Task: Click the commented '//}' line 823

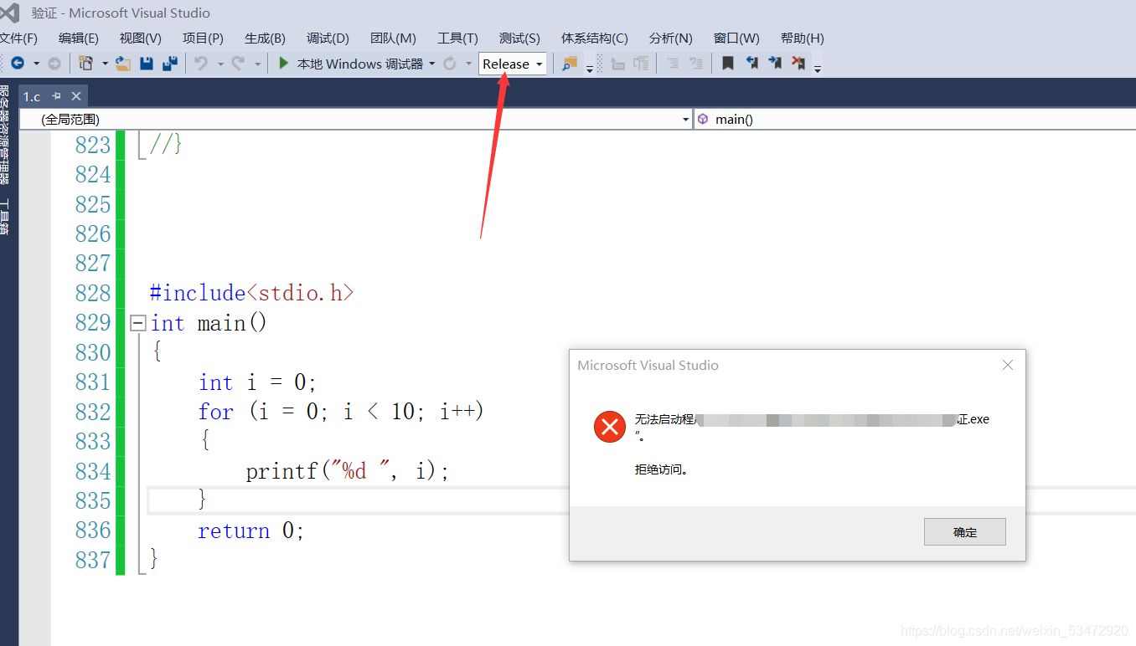Action: pos(166,145)
